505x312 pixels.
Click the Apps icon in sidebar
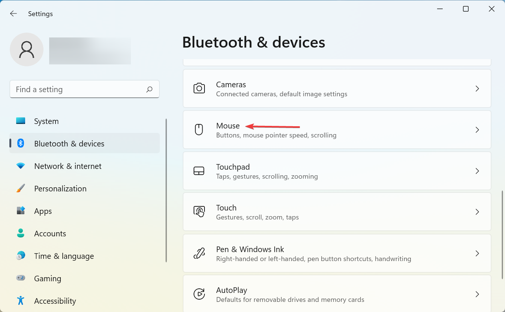tap(21, 210)
